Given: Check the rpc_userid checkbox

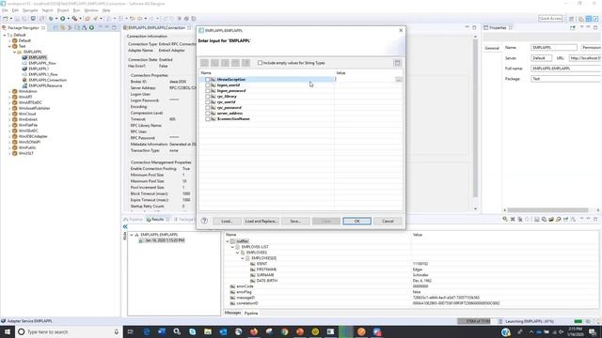Looking at the screenshot, I should point(207,102).
